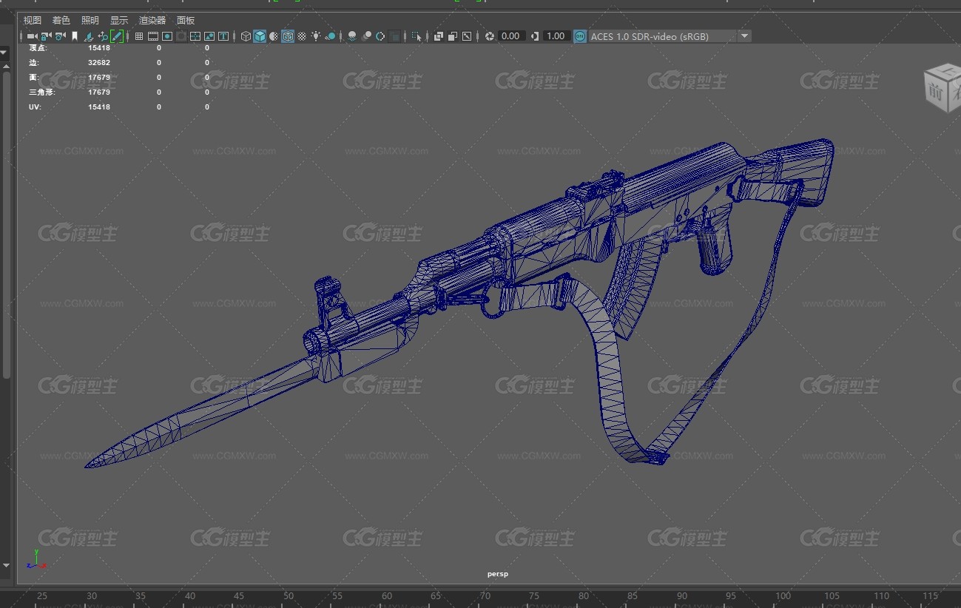
Task: Click the UV: label in HUD
Action: (x=35, y=107)
